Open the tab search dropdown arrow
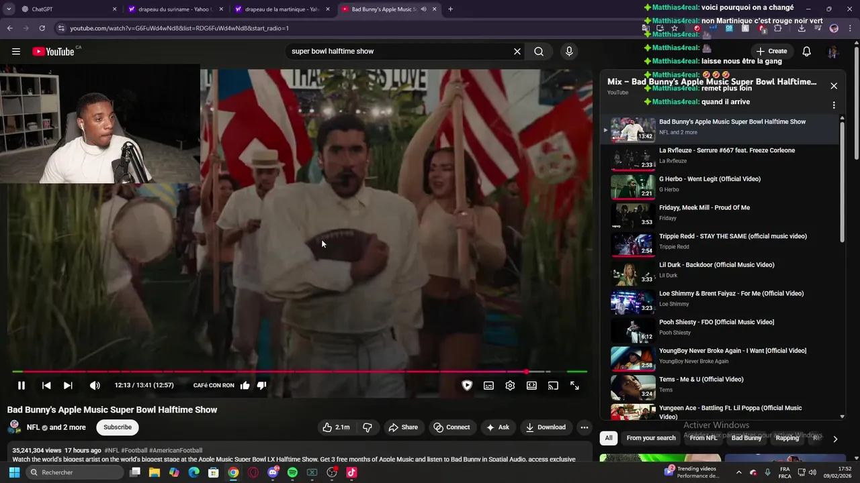860x483 pixels. click(8, 9)
